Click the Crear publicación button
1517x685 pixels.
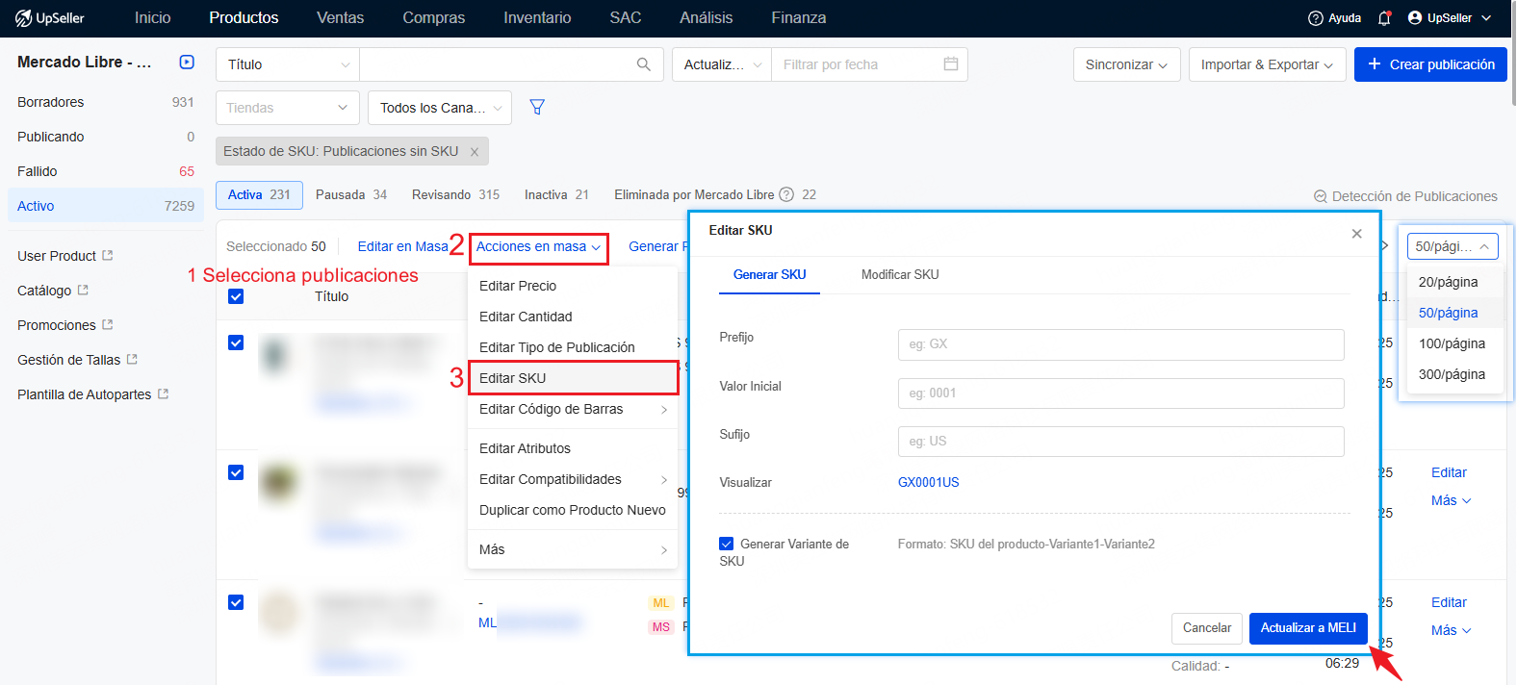(1430, 64)
